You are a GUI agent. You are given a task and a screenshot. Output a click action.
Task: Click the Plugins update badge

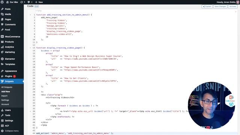pos(14,76)
